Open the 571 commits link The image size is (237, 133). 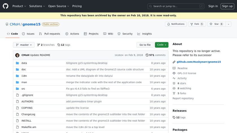[x=157, y=55]
